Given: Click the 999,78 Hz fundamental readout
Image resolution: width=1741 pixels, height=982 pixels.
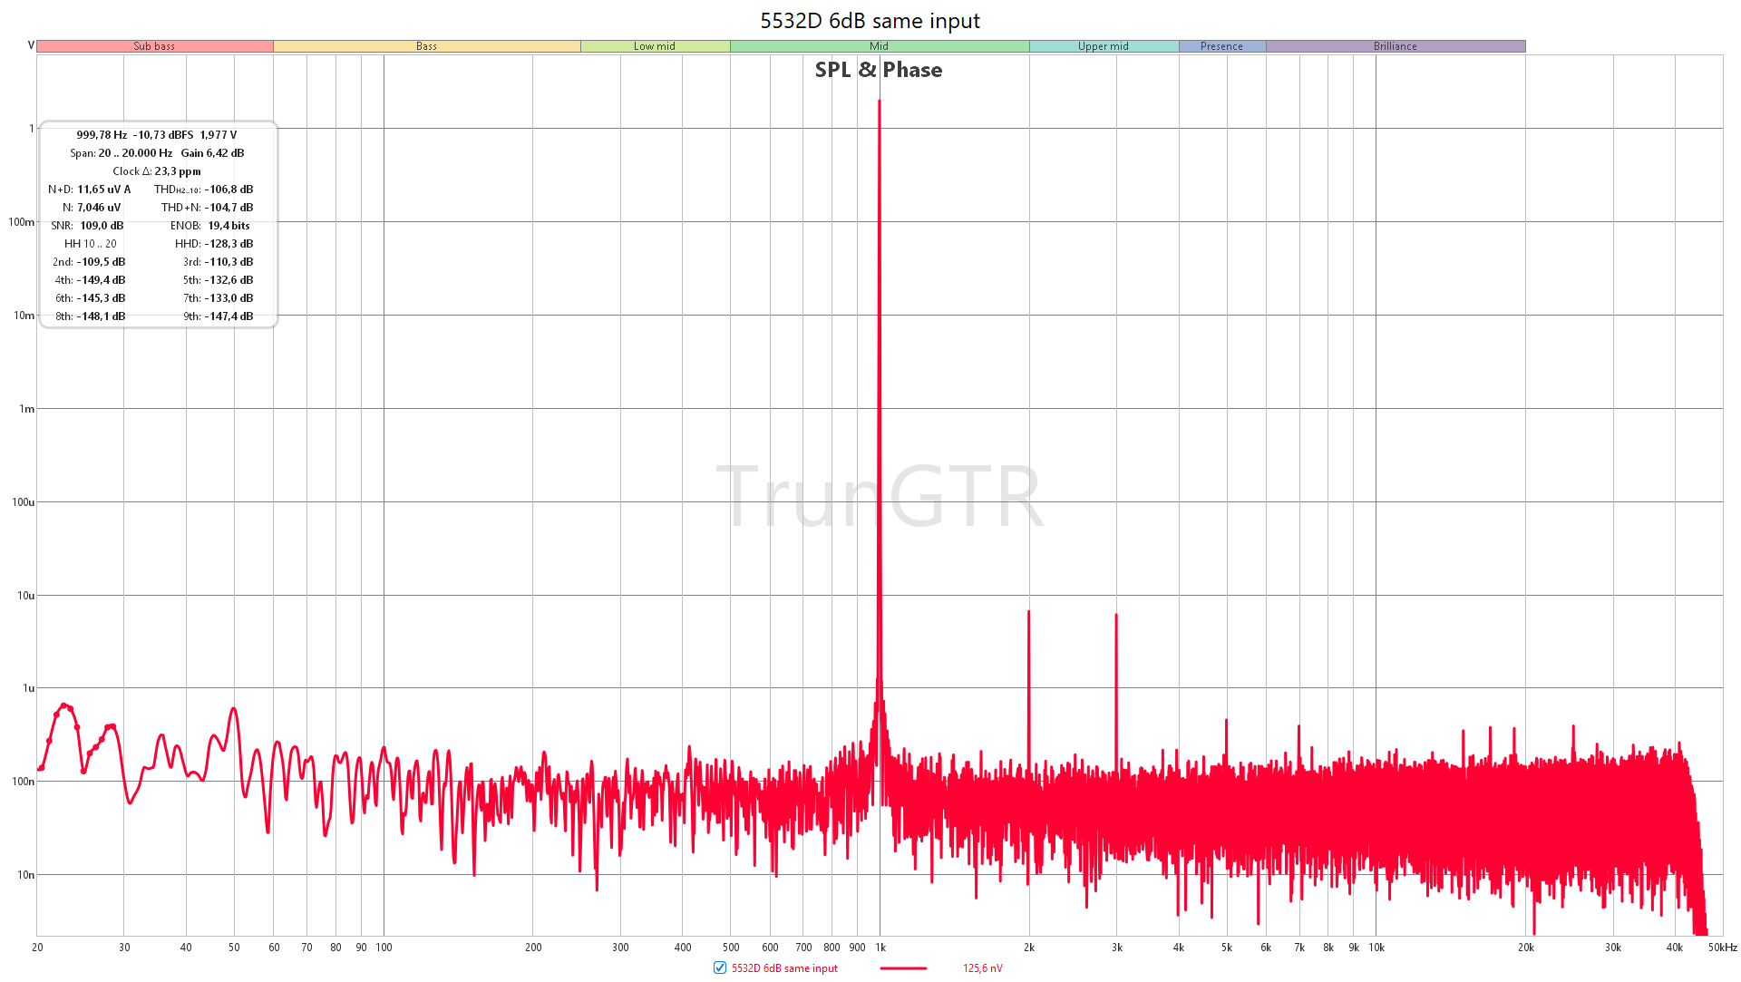Looking at the screenshot, I should coord(102,135).
